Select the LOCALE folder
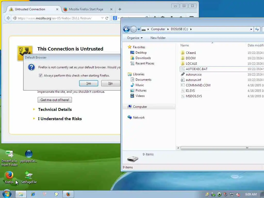 click(191, 63)
